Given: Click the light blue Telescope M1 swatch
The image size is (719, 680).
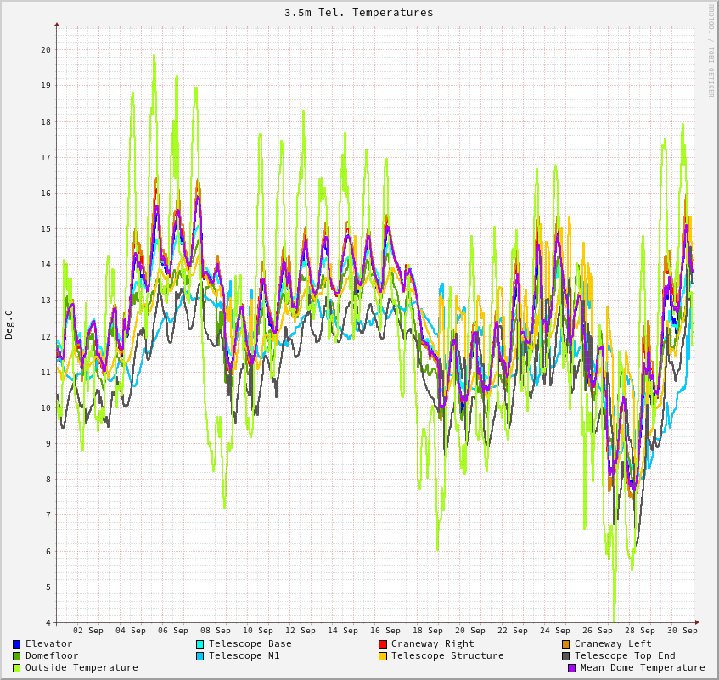Looking at the screenshot, I should click(x=199, y=656).
